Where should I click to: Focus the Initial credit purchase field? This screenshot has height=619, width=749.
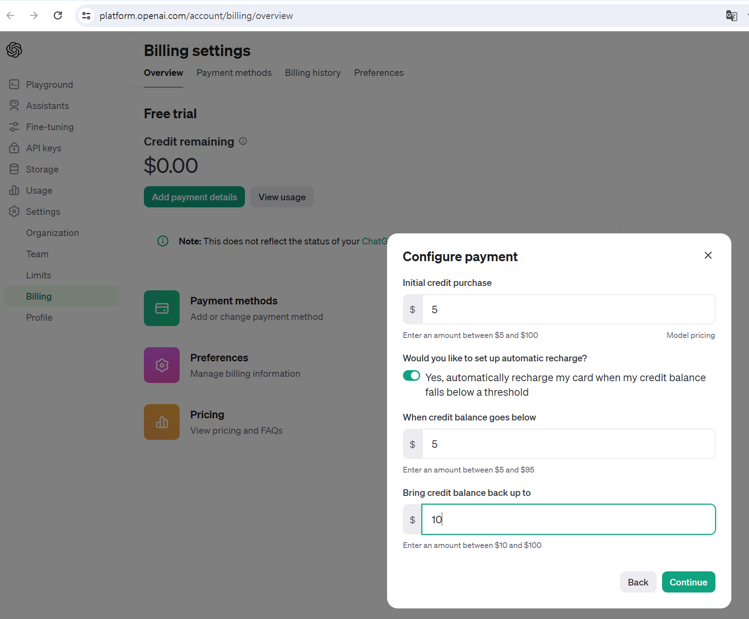(568, 309)
